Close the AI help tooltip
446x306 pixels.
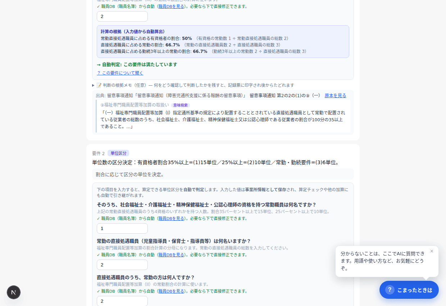[432, 251]
